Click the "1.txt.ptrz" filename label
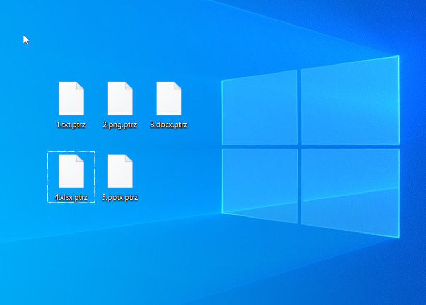 71,125
